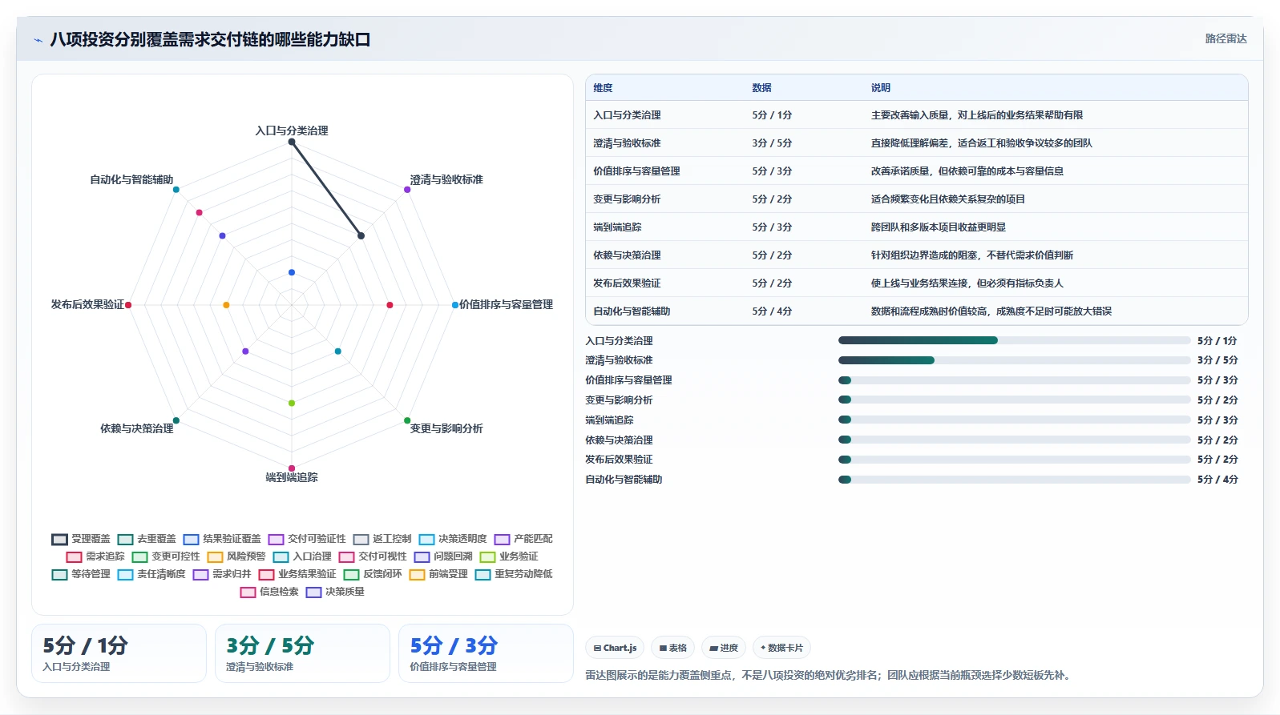The height and width of the screenshot is (715, 1280).
Task: Select the 依赖与决策治理 table row
Action: tap(916, 255)
